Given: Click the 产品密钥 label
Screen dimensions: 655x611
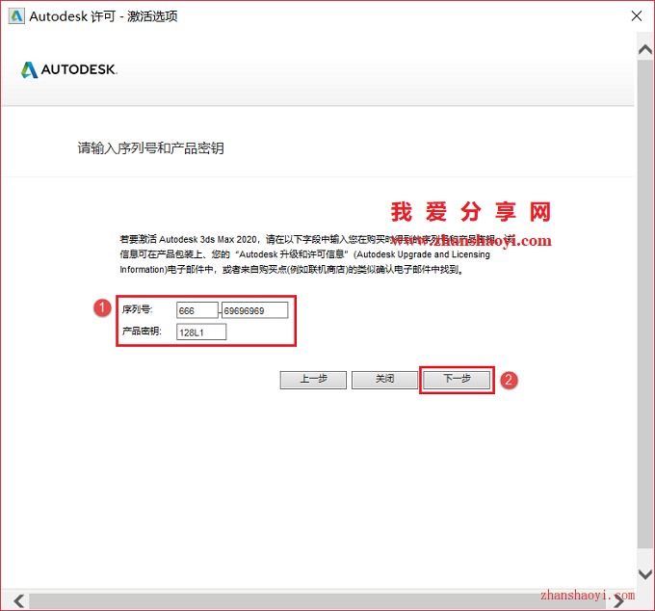Looking at the screenshot, I should click(142, 331).
